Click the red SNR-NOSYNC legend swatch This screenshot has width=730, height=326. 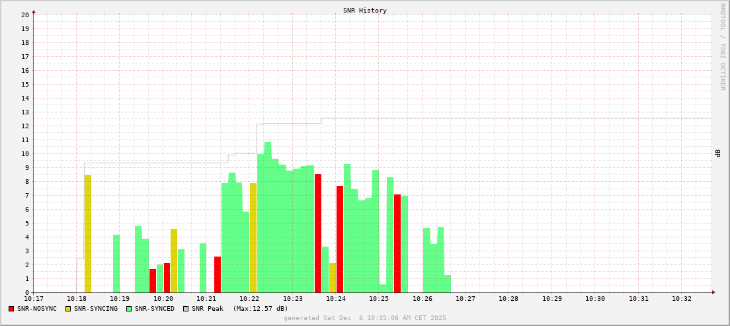(11, 309)
